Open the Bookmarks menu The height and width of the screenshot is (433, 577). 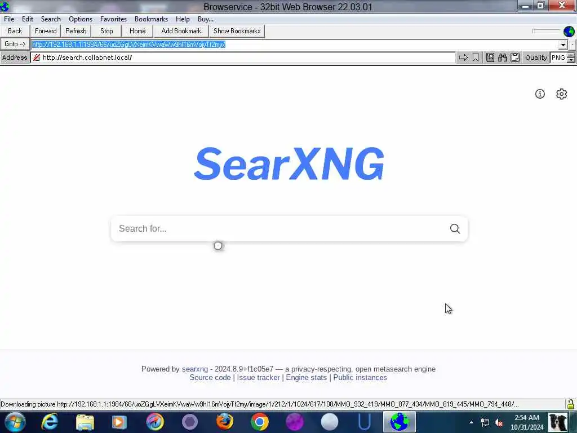coord(151,19)
